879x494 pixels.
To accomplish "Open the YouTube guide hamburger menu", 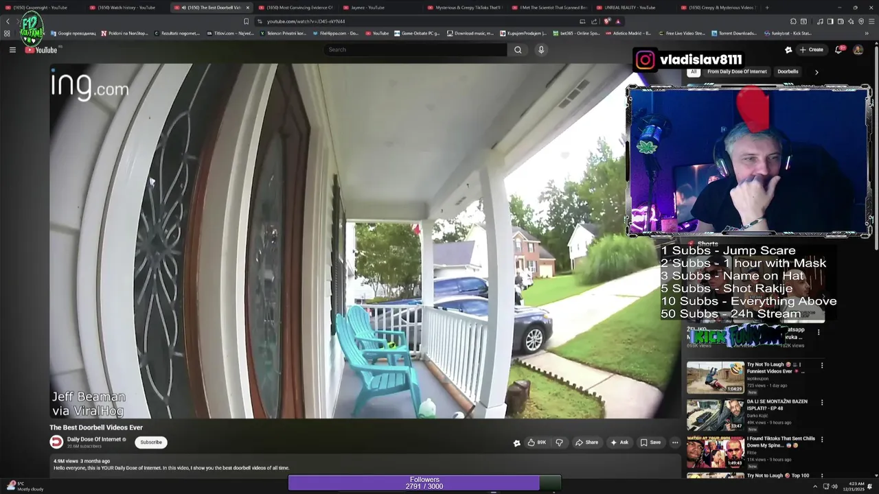I will (x=12, y=49).
